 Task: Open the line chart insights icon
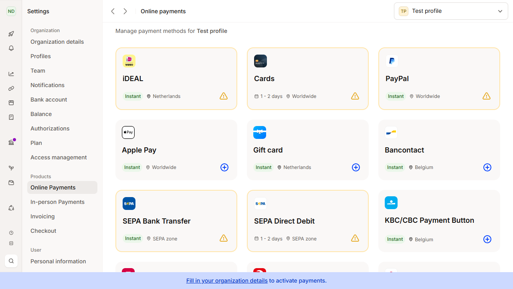click(11, 74)
